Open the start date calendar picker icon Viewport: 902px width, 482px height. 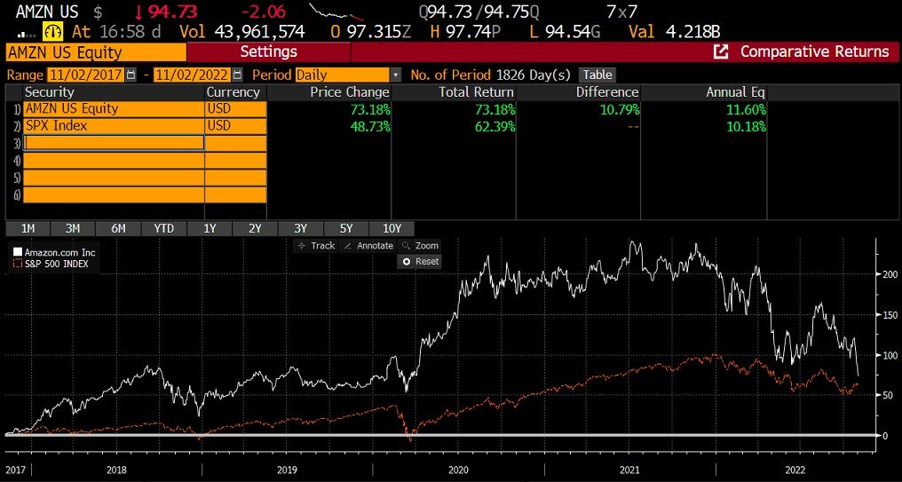131,75
